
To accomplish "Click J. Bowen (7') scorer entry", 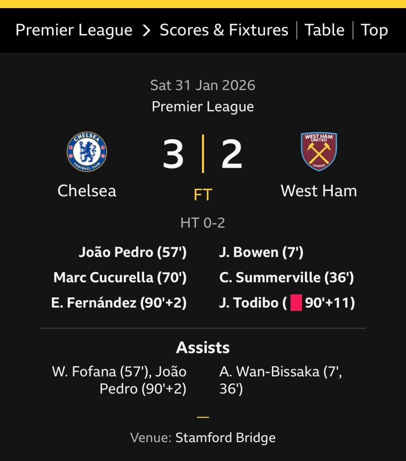I will click(261, 252).
